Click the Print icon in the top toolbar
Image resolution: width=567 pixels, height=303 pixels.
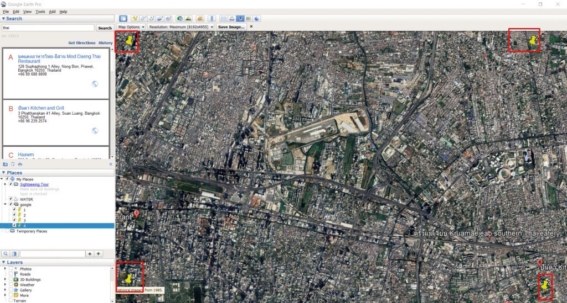[x=232, y=18]
